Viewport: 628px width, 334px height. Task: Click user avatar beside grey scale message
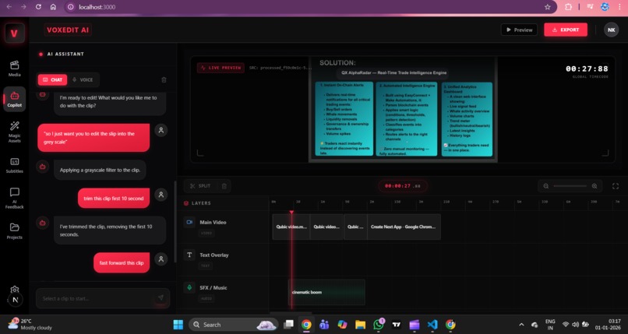point(161,130)
